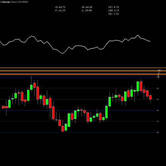Click the lowest red candlestick near 26
The width and height of the screenshot is (166, 166).
(x=62, y=128)
